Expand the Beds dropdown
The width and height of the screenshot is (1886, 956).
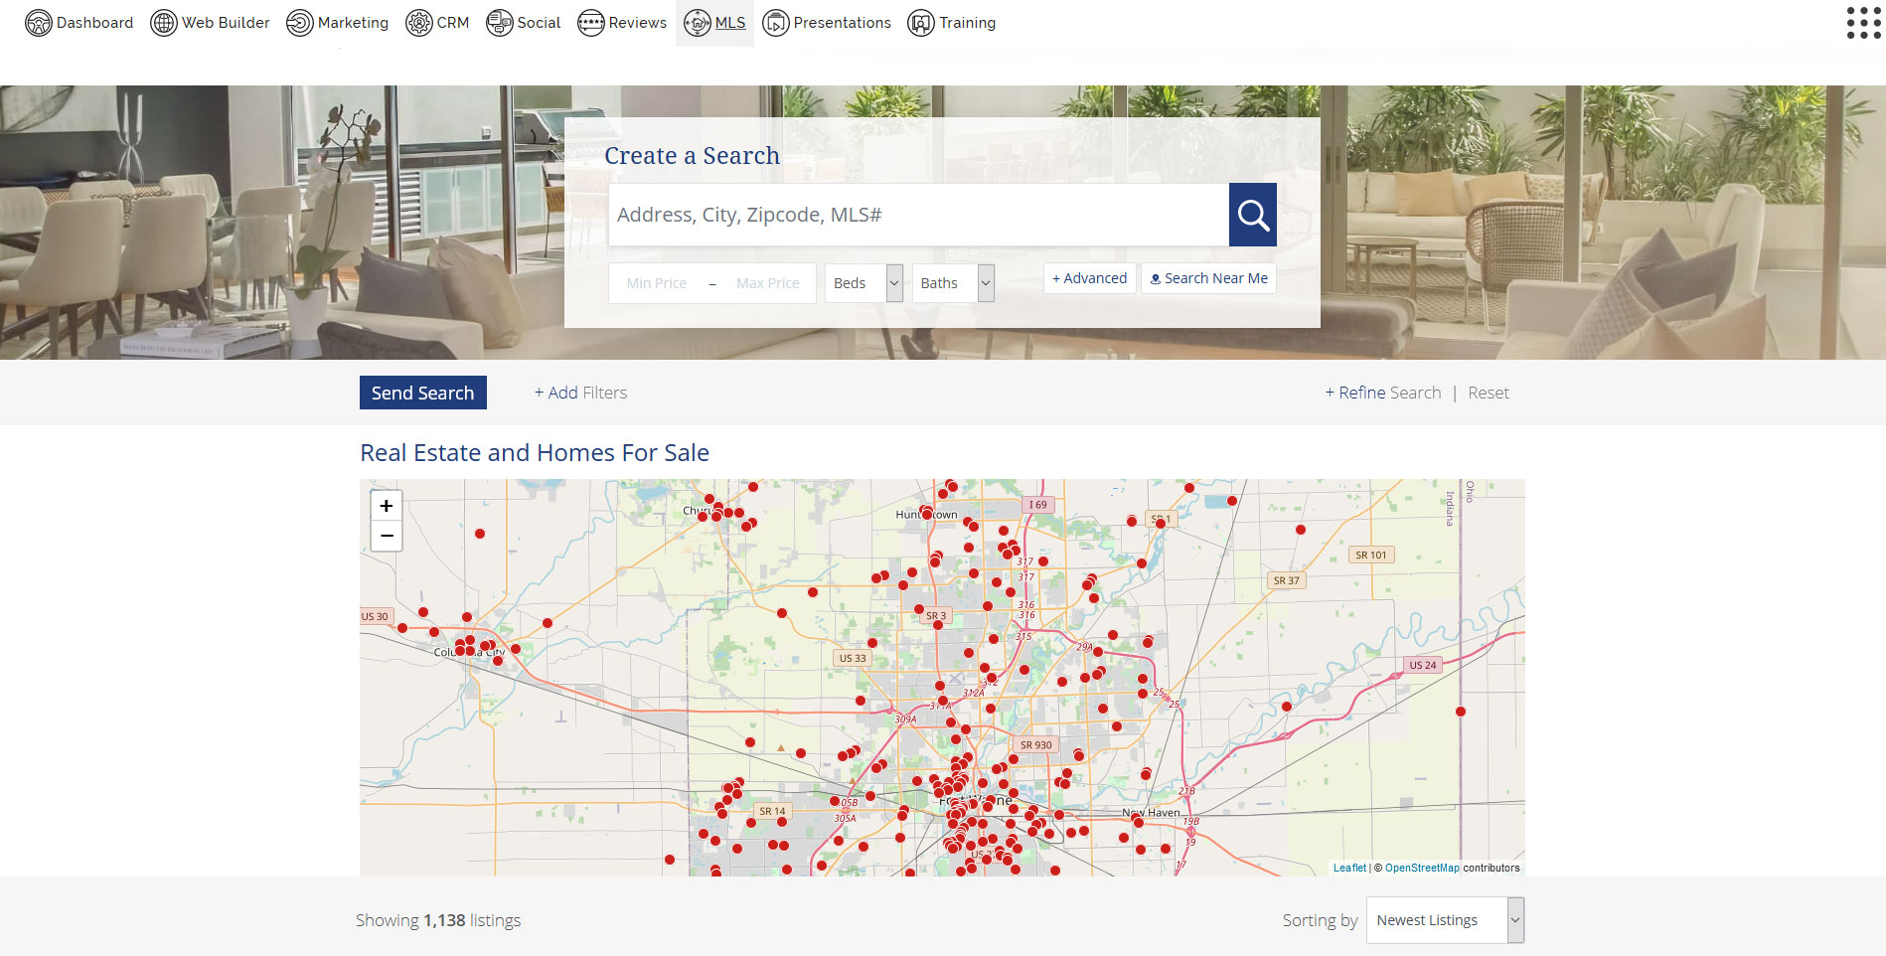(x=864, y=283)
